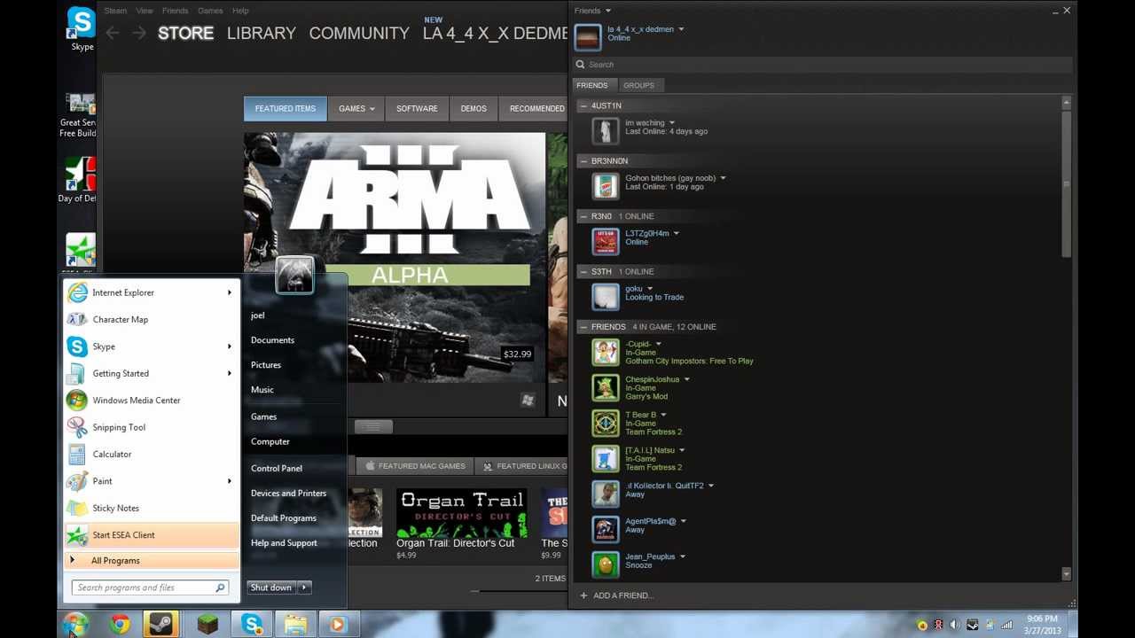The width and height of the screenshot is (1135, 638).
Task: Open Control Panel from Start menu
Action: point(277,469)
